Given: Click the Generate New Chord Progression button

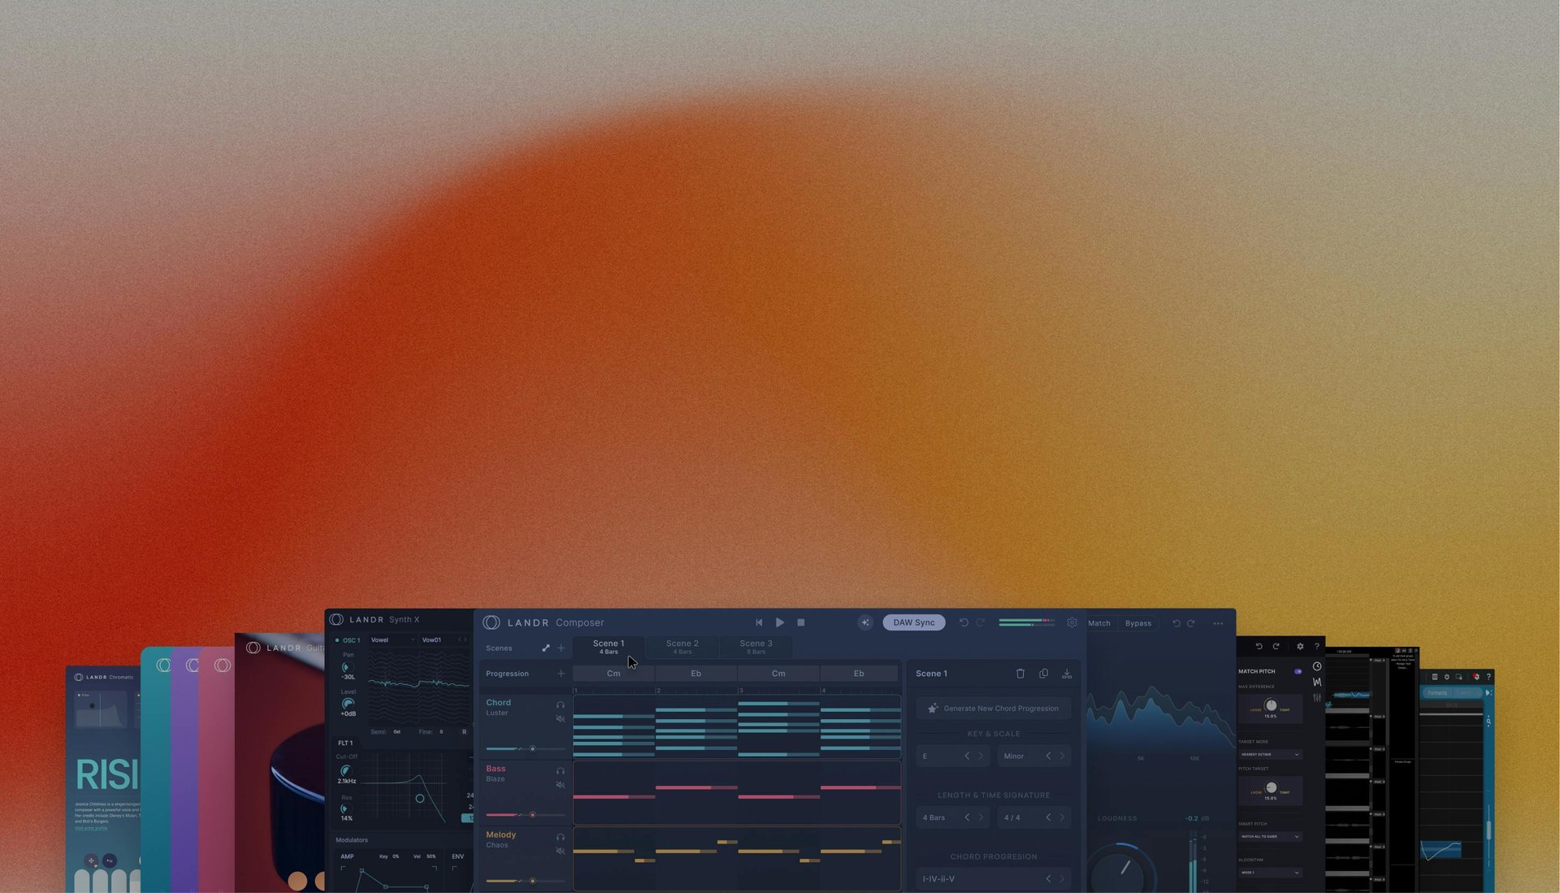Looking at the screenshot, I should pos(993,709).
